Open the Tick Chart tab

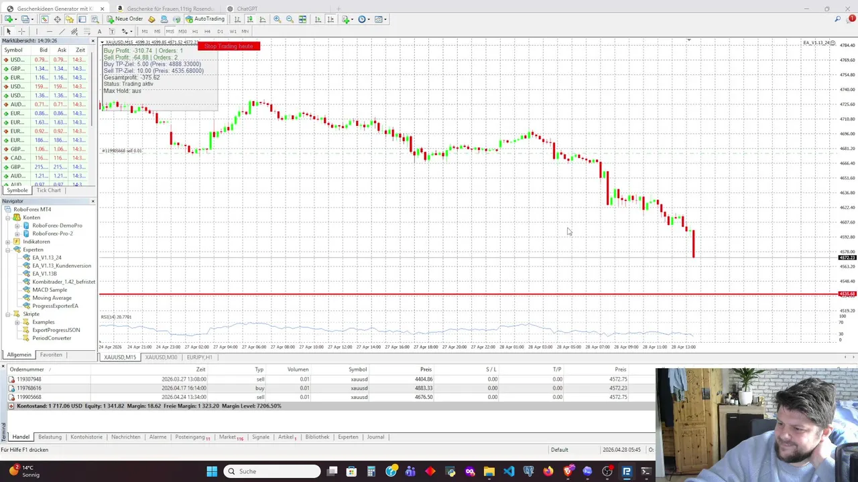coord(48,190)
